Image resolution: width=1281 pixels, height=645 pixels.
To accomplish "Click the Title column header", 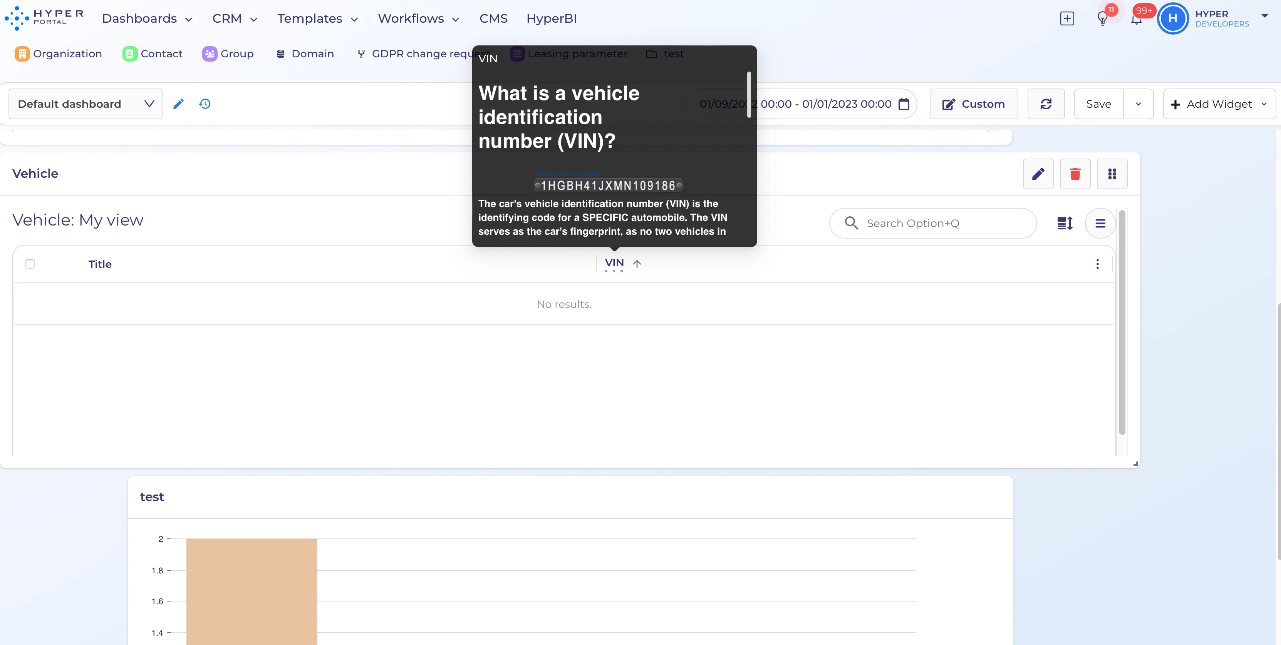I will pyautogui.click(x=100, y=264).
